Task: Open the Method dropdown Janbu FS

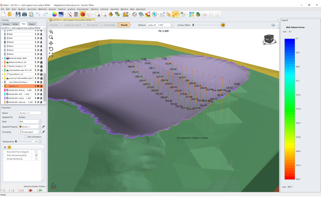Action: (160, 25)
